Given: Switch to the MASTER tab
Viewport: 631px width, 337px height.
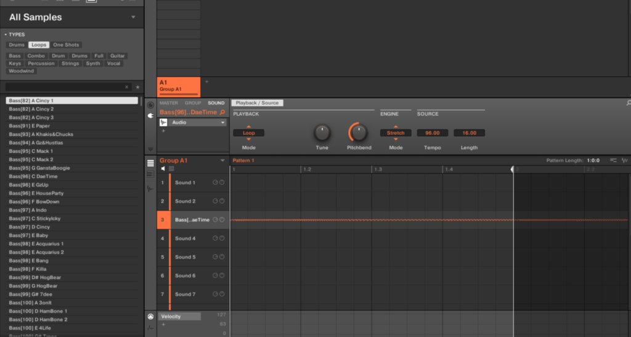Looking at the screenshot, I should [x=169, y=103].
